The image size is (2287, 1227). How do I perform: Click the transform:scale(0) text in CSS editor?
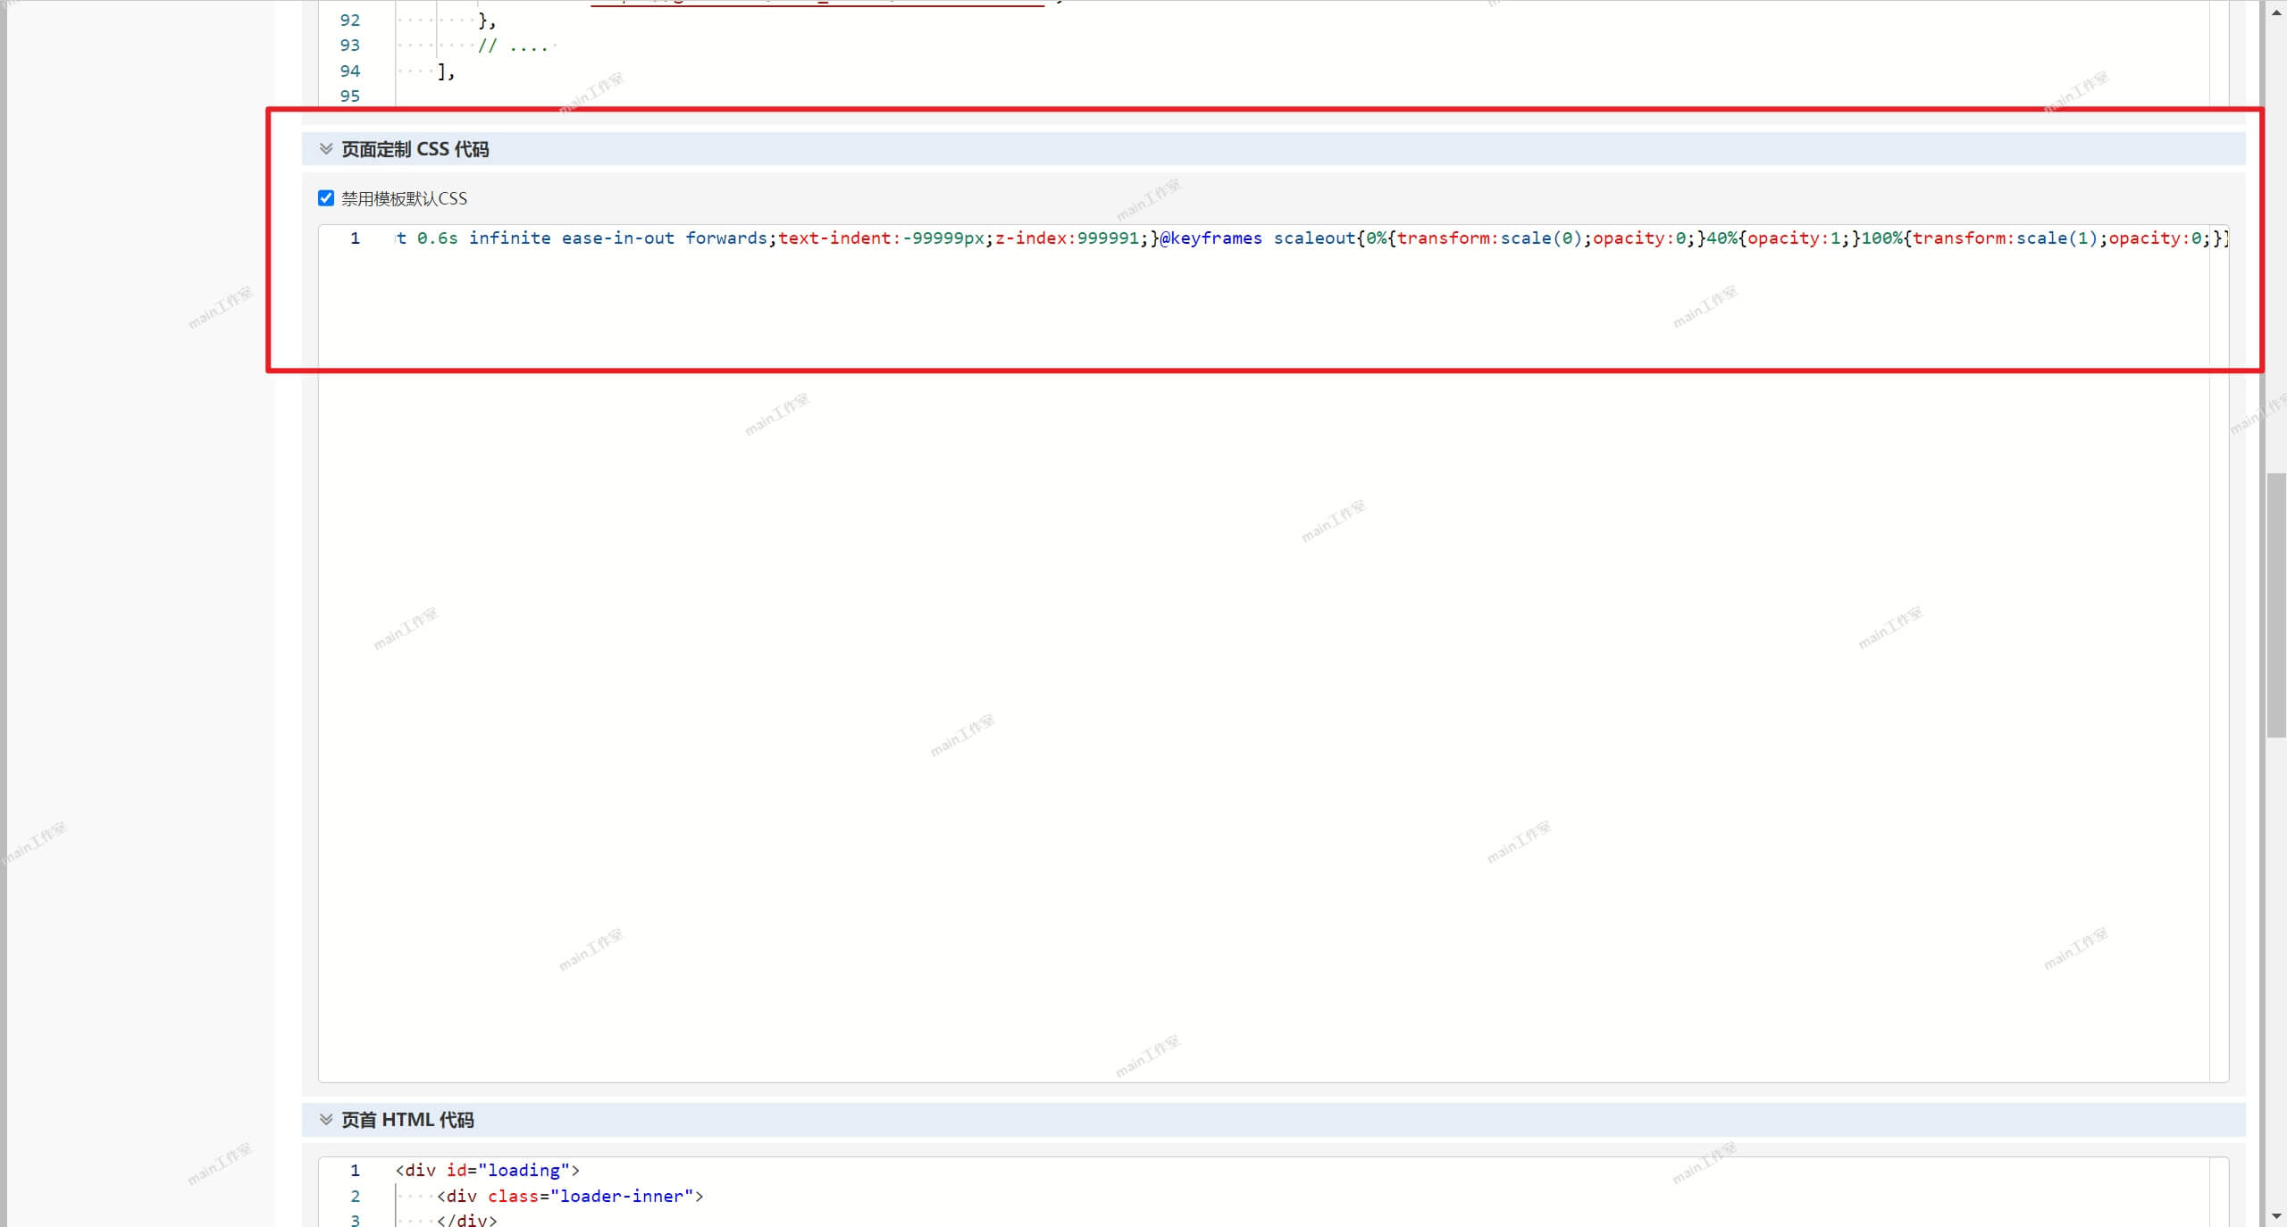1489,238
